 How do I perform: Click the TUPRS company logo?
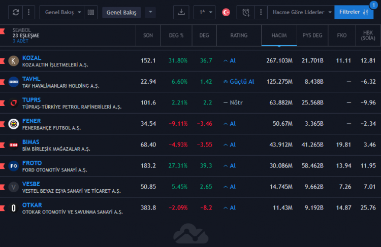tap(14, 103)
